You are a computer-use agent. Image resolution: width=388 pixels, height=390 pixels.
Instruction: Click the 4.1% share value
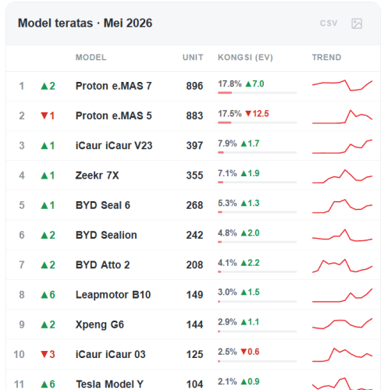(x=227, y=263)
